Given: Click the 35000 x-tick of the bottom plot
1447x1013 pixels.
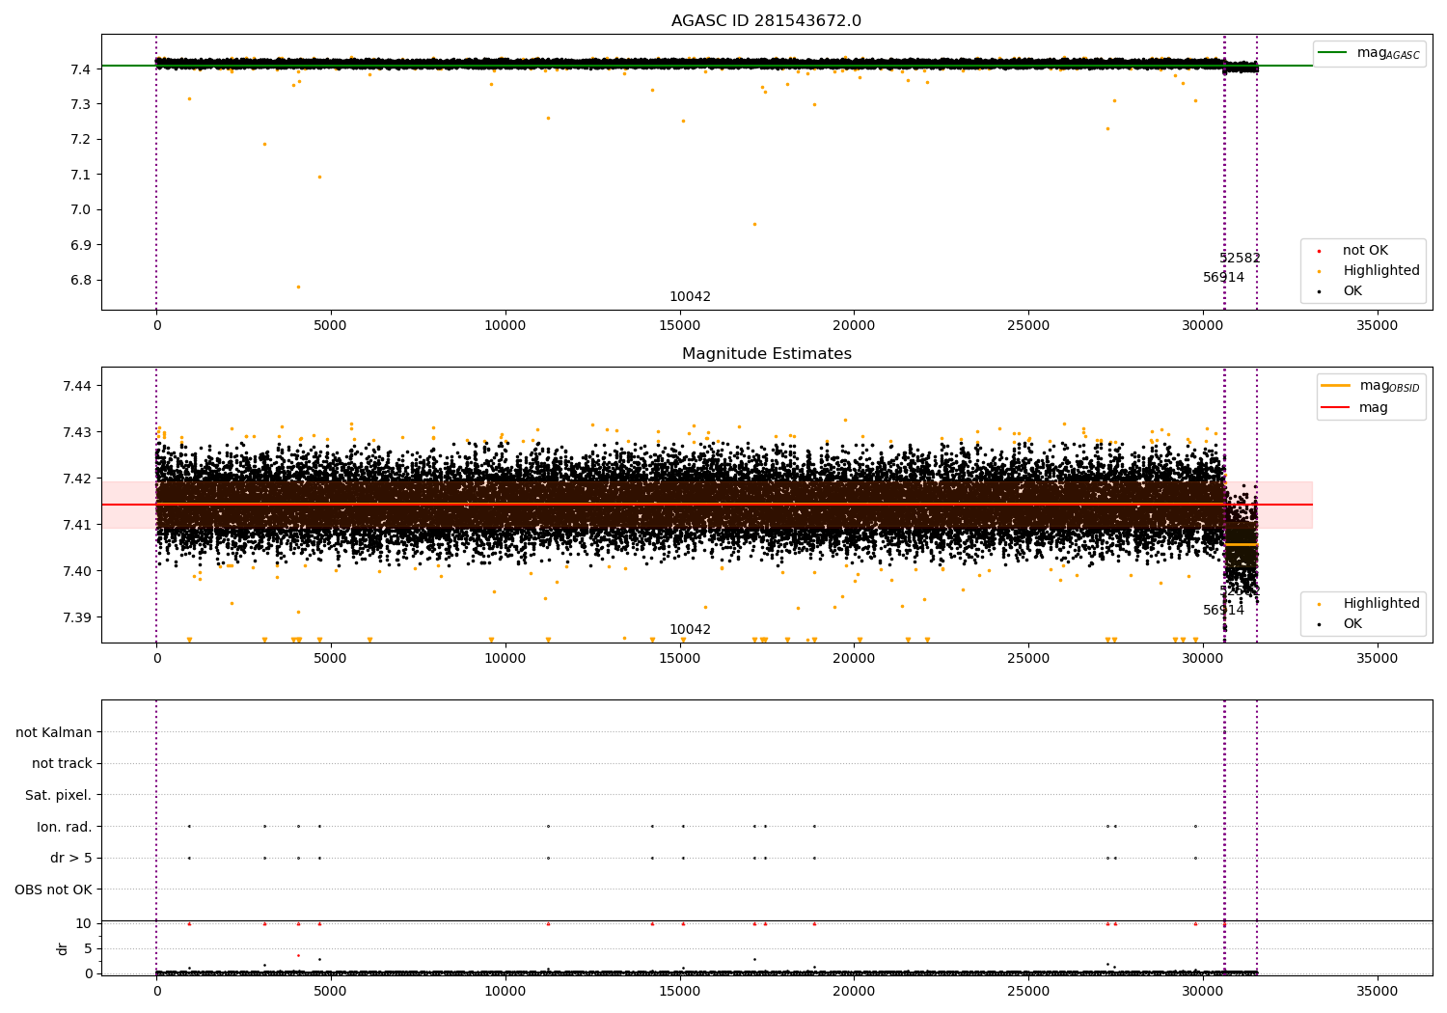Looking at the screenshot, I should (1378, 991).
